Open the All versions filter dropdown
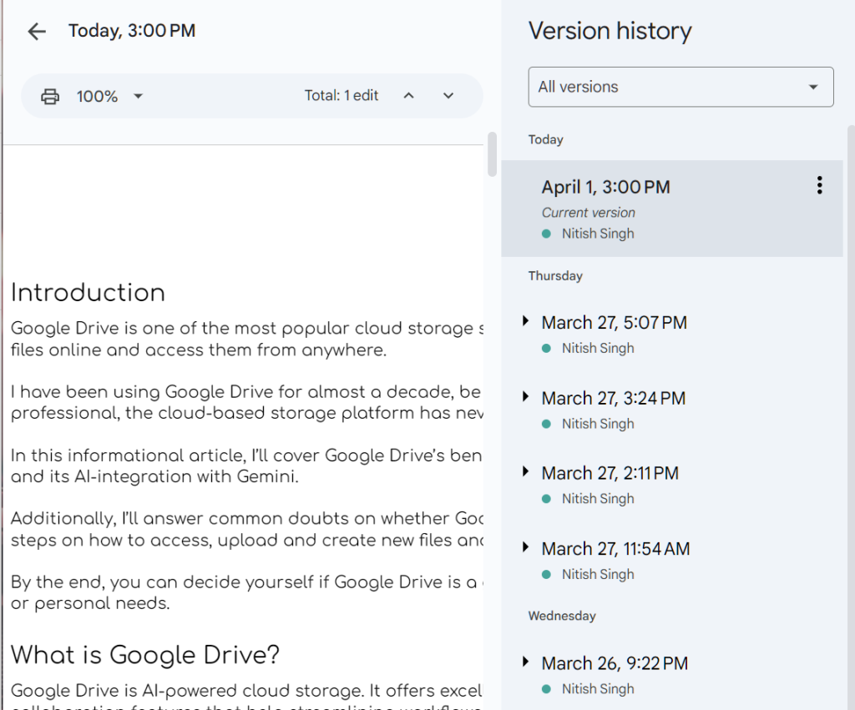 coord(680,87)
